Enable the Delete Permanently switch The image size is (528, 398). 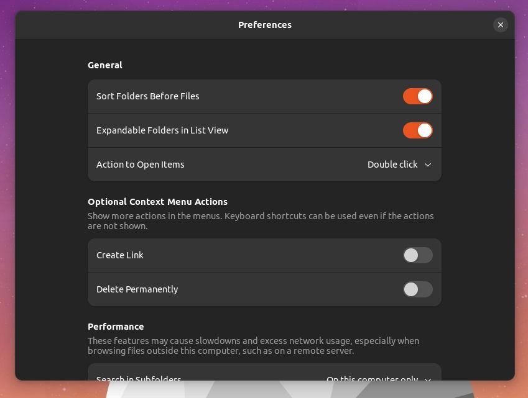pos(417,289)
